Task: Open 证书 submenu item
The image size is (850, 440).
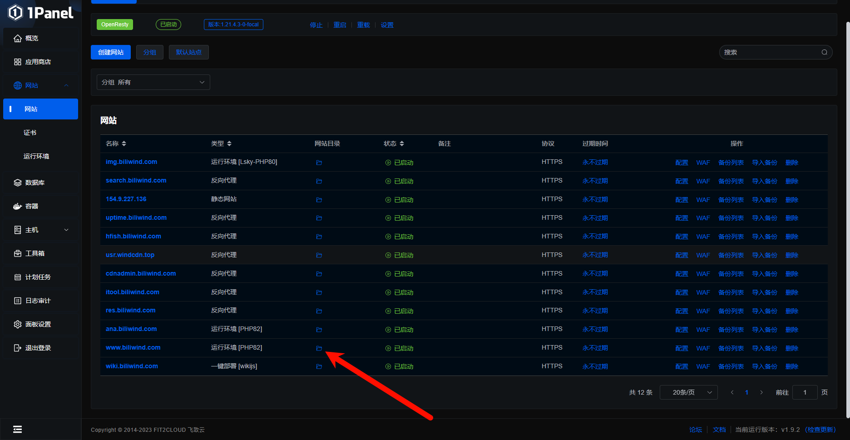Action: (x=41, y=133)
